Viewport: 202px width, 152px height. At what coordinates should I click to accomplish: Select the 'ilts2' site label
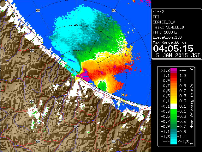coord(158,12)
